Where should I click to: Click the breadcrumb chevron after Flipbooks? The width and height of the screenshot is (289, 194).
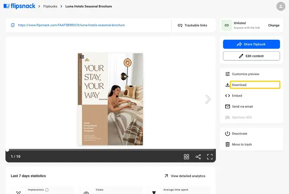point(61,6)
